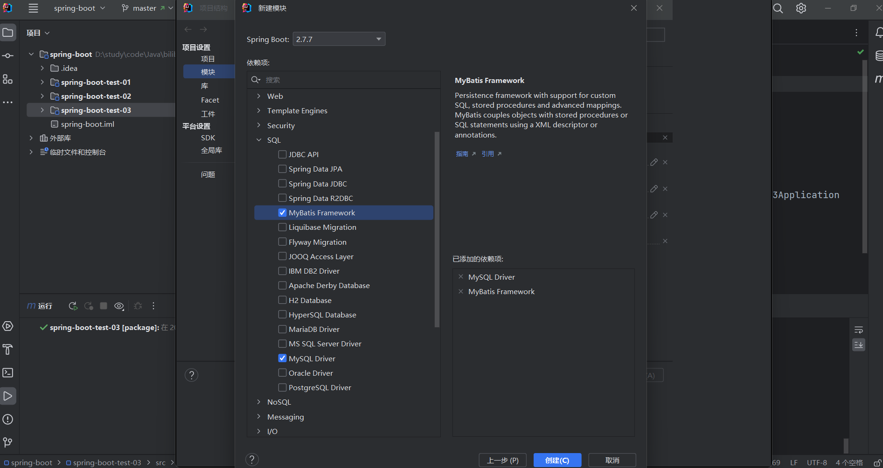Click the 上一步 (P) button
Viewport: 883px width, 468px height.
click(x=503, y=460)
